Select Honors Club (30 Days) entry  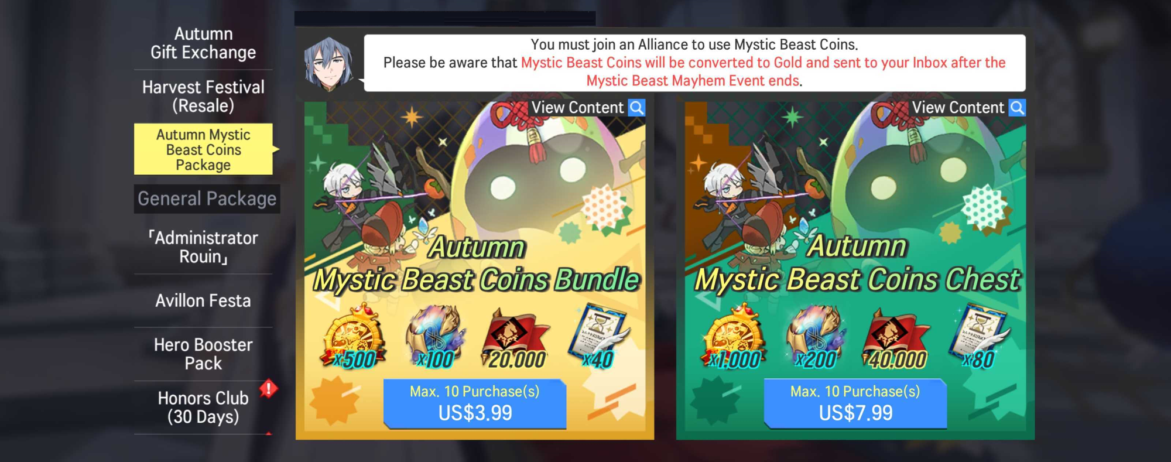pyautogui.click(x=203, y=407)
